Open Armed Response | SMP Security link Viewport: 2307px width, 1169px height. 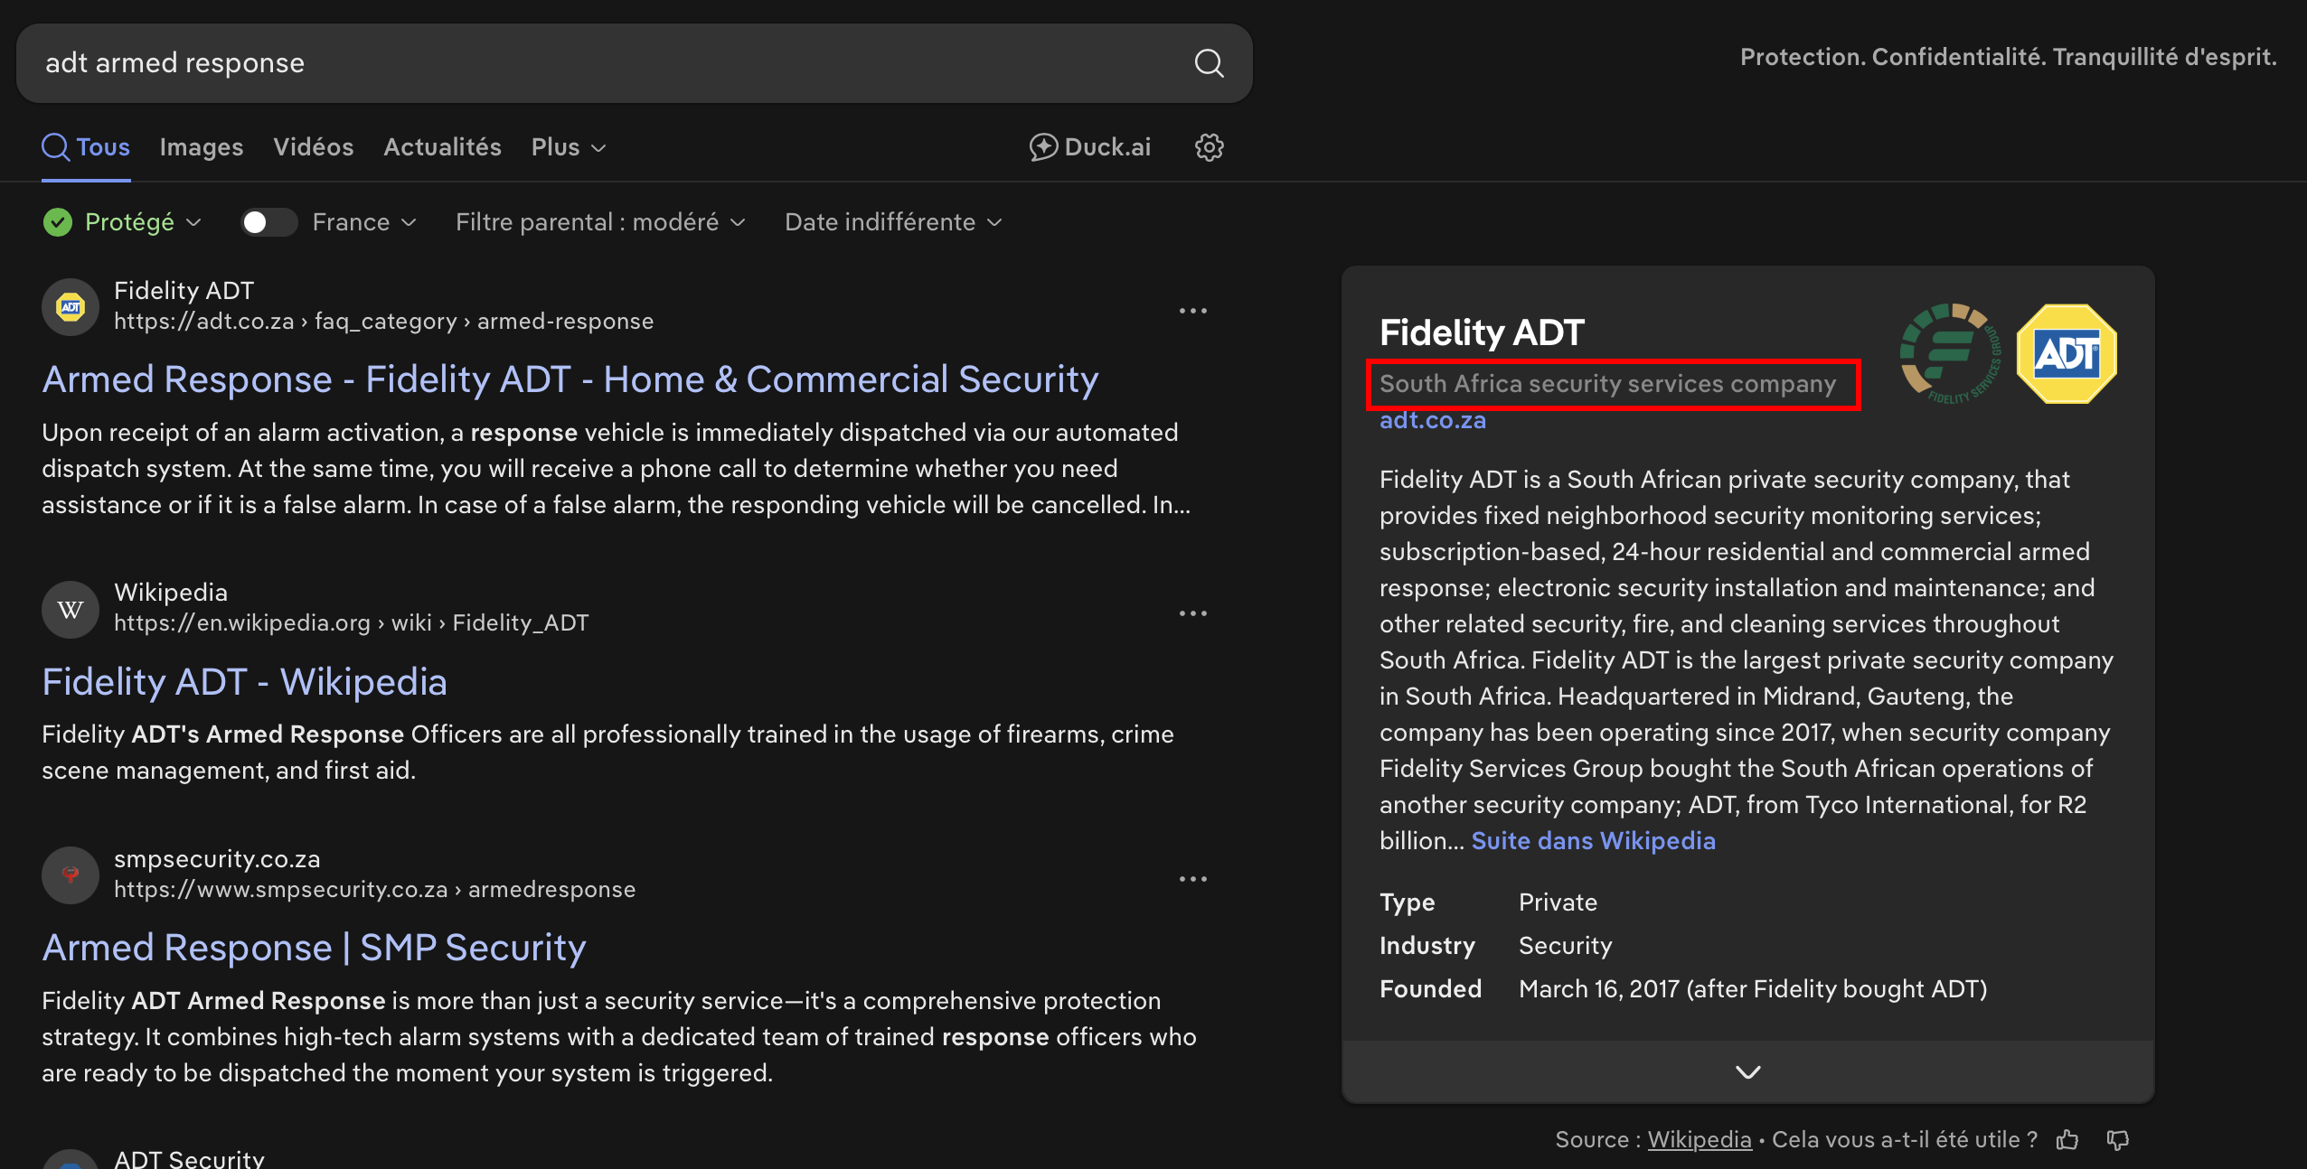pyautogui.click(x=315, y=948)
